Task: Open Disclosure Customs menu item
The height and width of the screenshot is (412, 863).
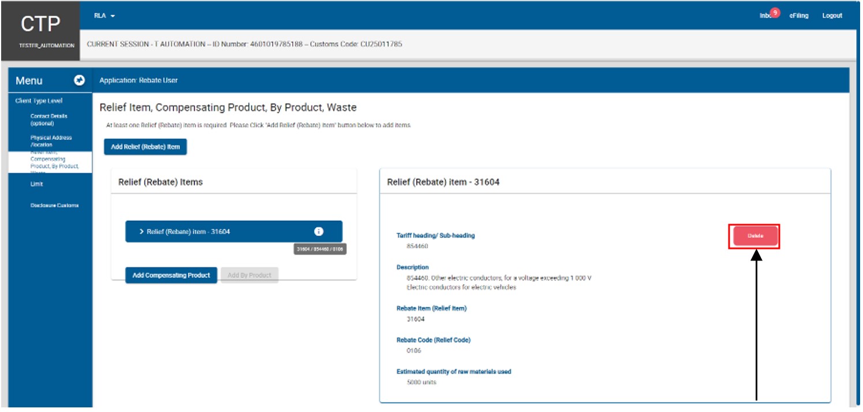Action: [x=54, y=206]
